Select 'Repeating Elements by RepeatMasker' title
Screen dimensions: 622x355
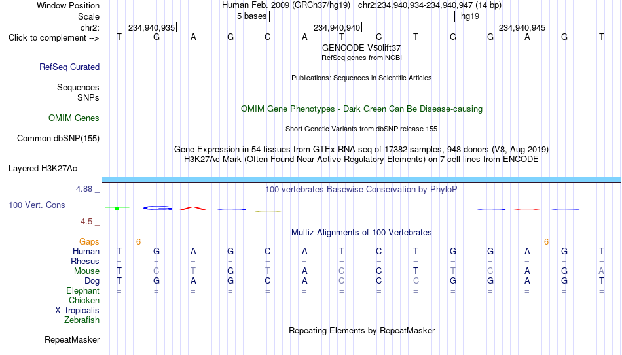click(361, 330)
